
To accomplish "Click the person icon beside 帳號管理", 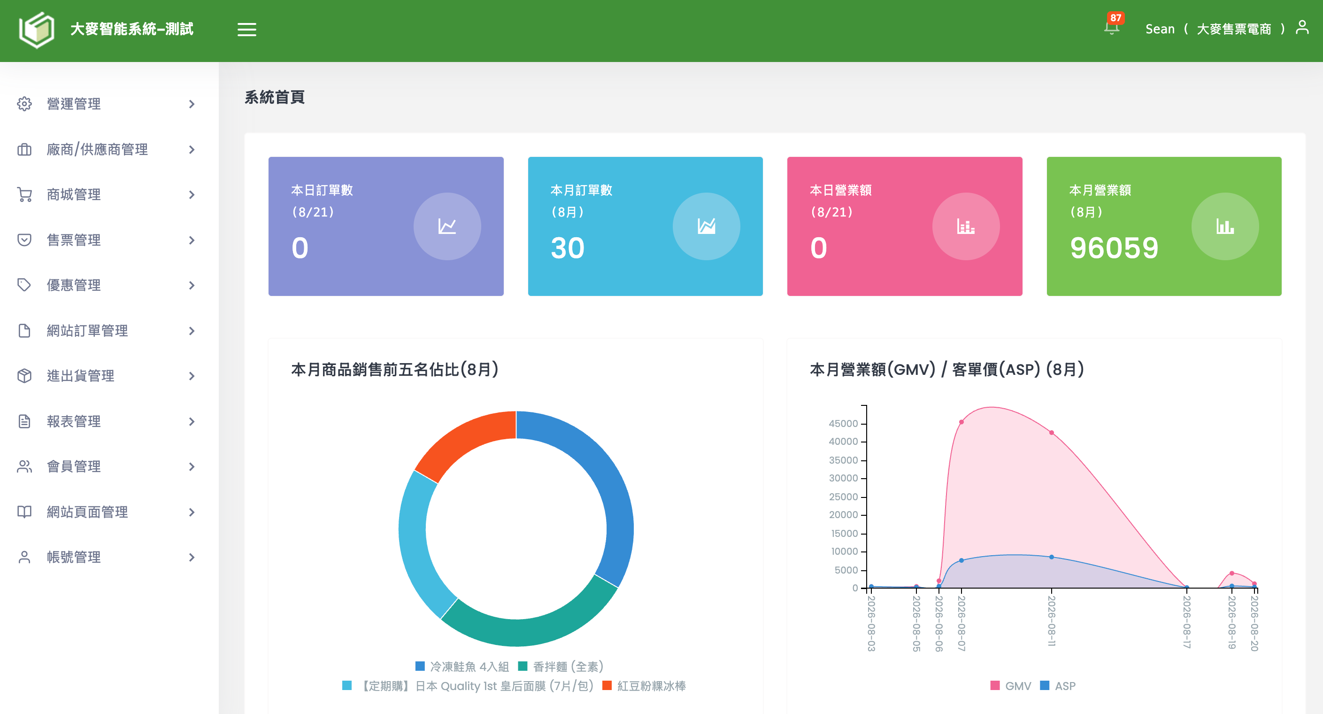I will (x=24, y=557).
